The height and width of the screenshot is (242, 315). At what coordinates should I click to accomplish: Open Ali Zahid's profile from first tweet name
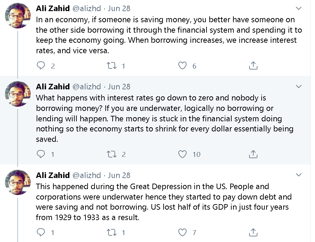click(x=53, y=8)
